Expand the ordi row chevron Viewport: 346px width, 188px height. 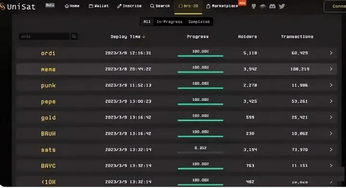331,53
